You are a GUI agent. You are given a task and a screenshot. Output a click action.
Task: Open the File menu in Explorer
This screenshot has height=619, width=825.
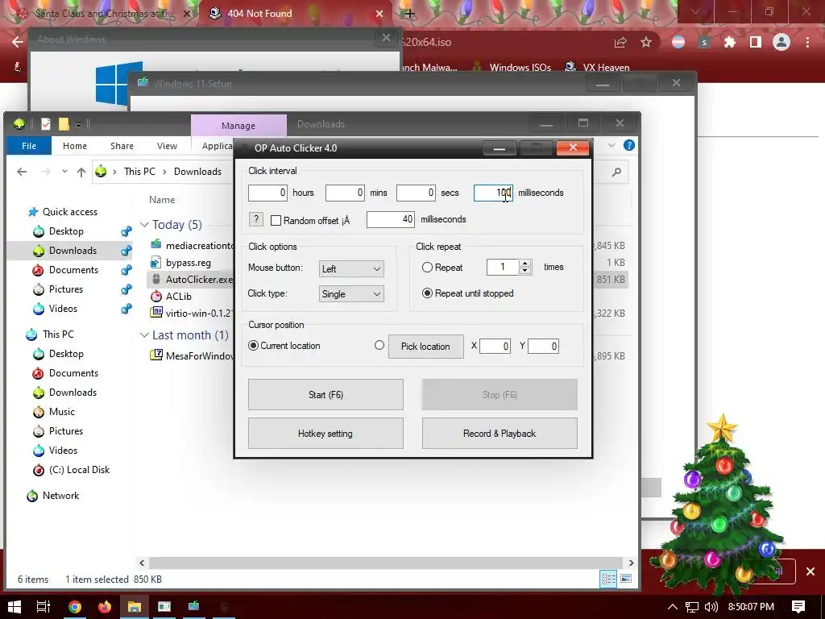coord(29,146)
